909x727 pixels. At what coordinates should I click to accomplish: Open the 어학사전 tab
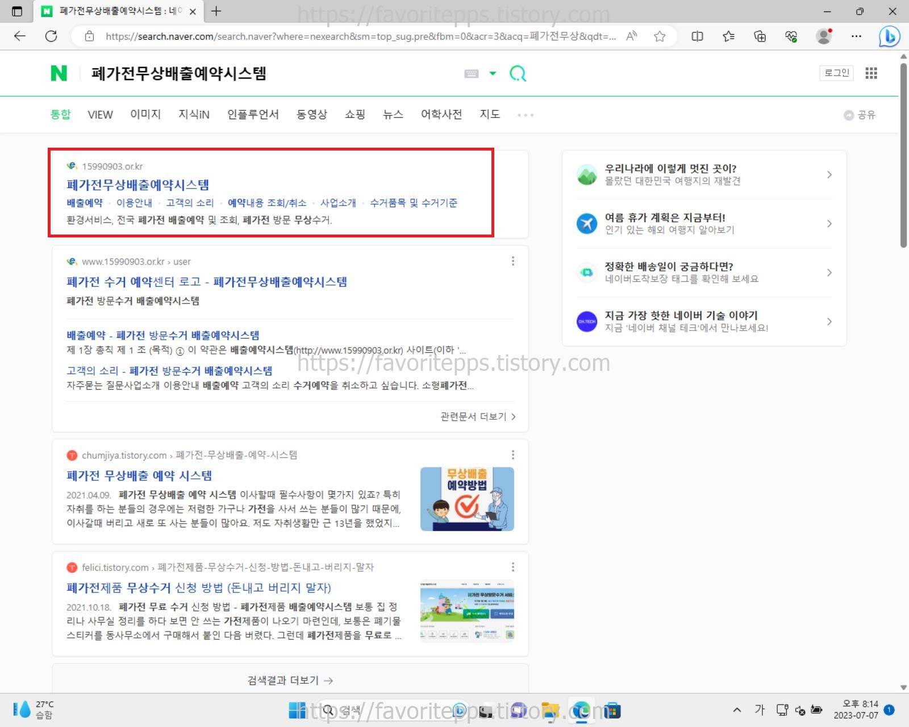[441, 114]
